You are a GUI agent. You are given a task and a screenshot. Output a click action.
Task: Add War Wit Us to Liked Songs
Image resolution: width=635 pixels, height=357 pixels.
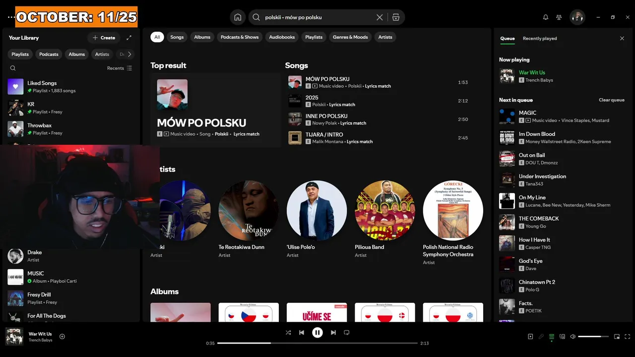pyautogui.click(x=62, y=337)
